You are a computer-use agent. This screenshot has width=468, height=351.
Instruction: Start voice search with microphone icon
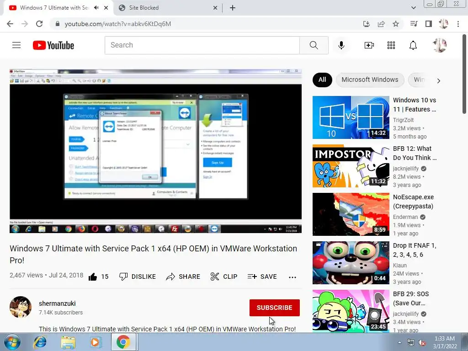click(x=341, y=45)
